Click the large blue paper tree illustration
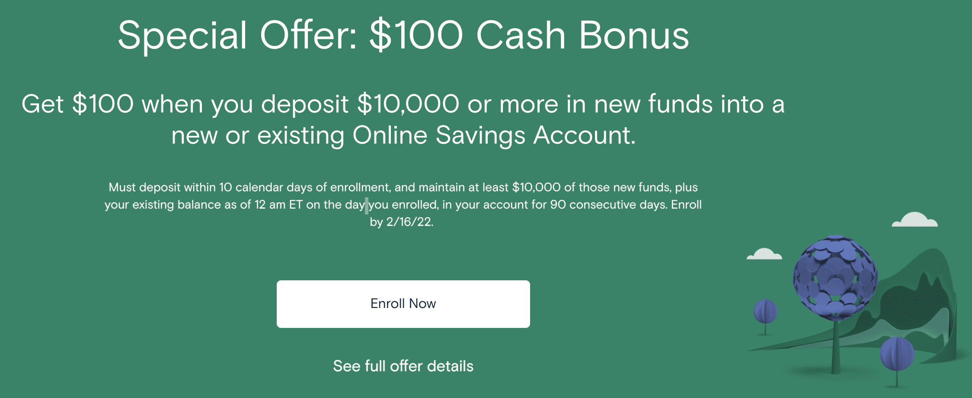Image resolution: width=972 pixels, height=398 pixels. coord(835,277)
